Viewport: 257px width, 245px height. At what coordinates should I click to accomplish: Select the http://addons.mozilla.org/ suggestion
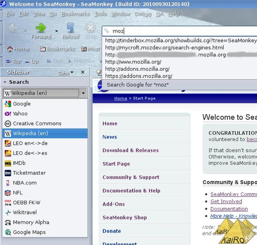pos(179,69)
